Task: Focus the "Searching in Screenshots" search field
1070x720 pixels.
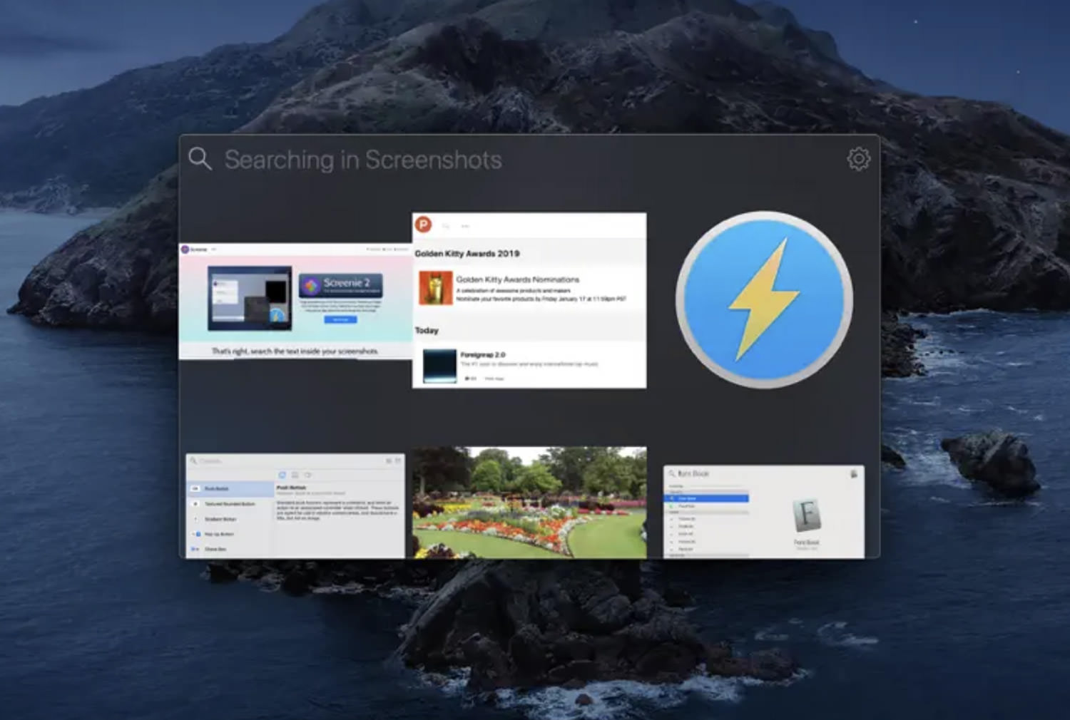Action: click(x=362, y=160)
